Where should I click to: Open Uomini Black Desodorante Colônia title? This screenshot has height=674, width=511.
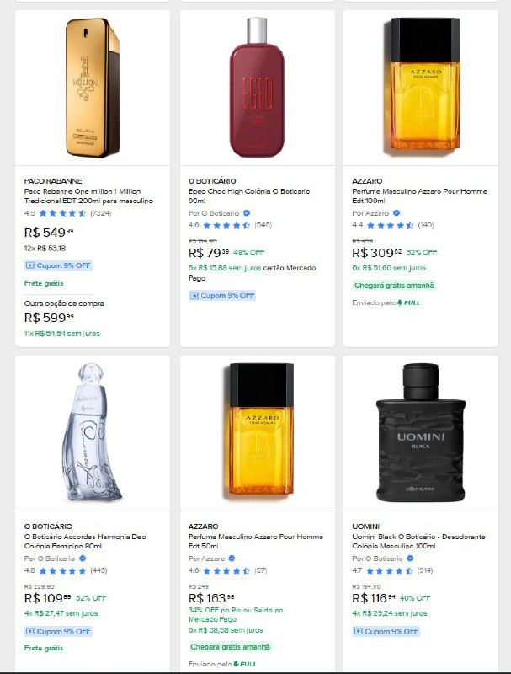pyautogui.click(x=417, y=542)
